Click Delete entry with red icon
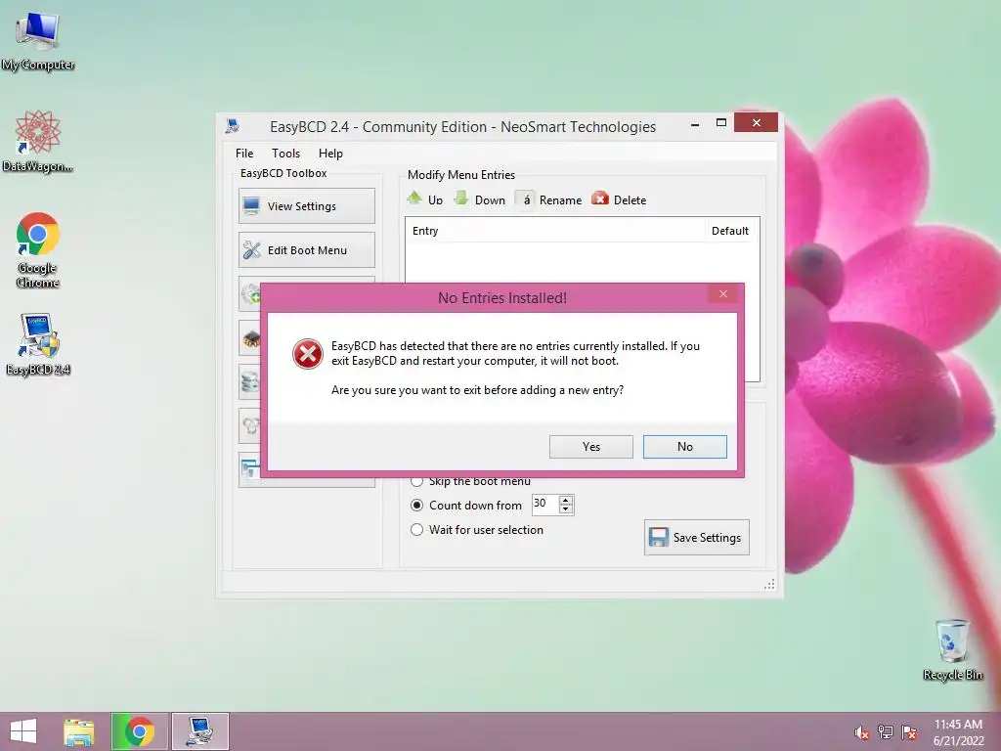Image resolution: width=1001 pixels, height=751 pixels. pos(619,199)
